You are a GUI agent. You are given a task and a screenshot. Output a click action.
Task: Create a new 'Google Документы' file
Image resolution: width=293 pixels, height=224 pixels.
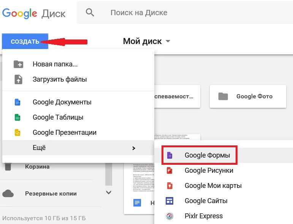click(x=78, y=102)
